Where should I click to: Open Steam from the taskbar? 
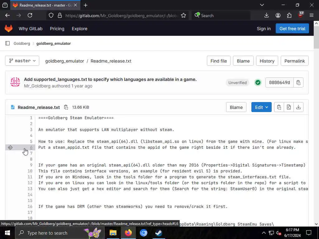click(159, 233)
